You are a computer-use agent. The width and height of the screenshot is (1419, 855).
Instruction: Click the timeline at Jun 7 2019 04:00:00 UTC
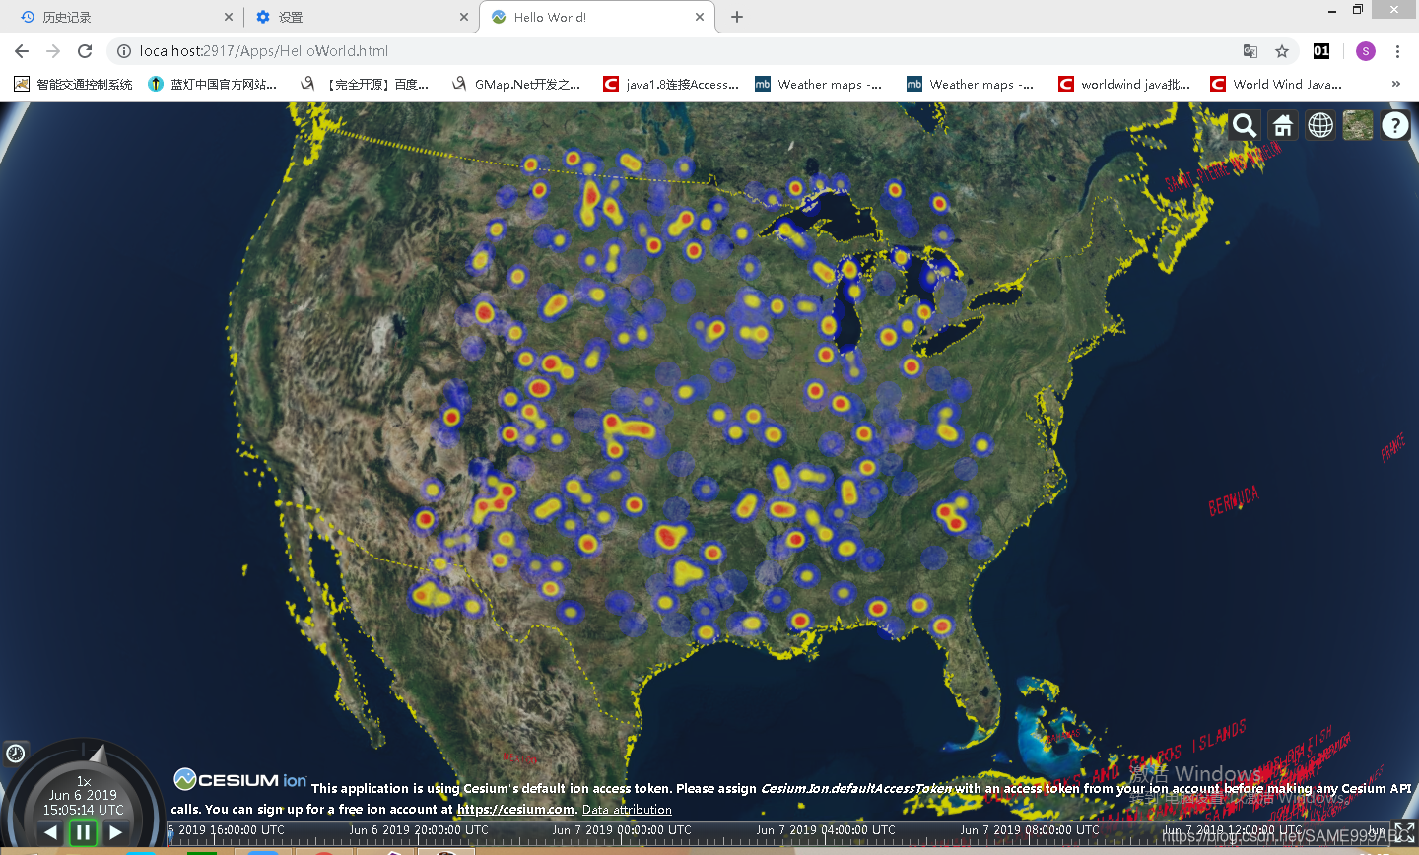[823, 830]
